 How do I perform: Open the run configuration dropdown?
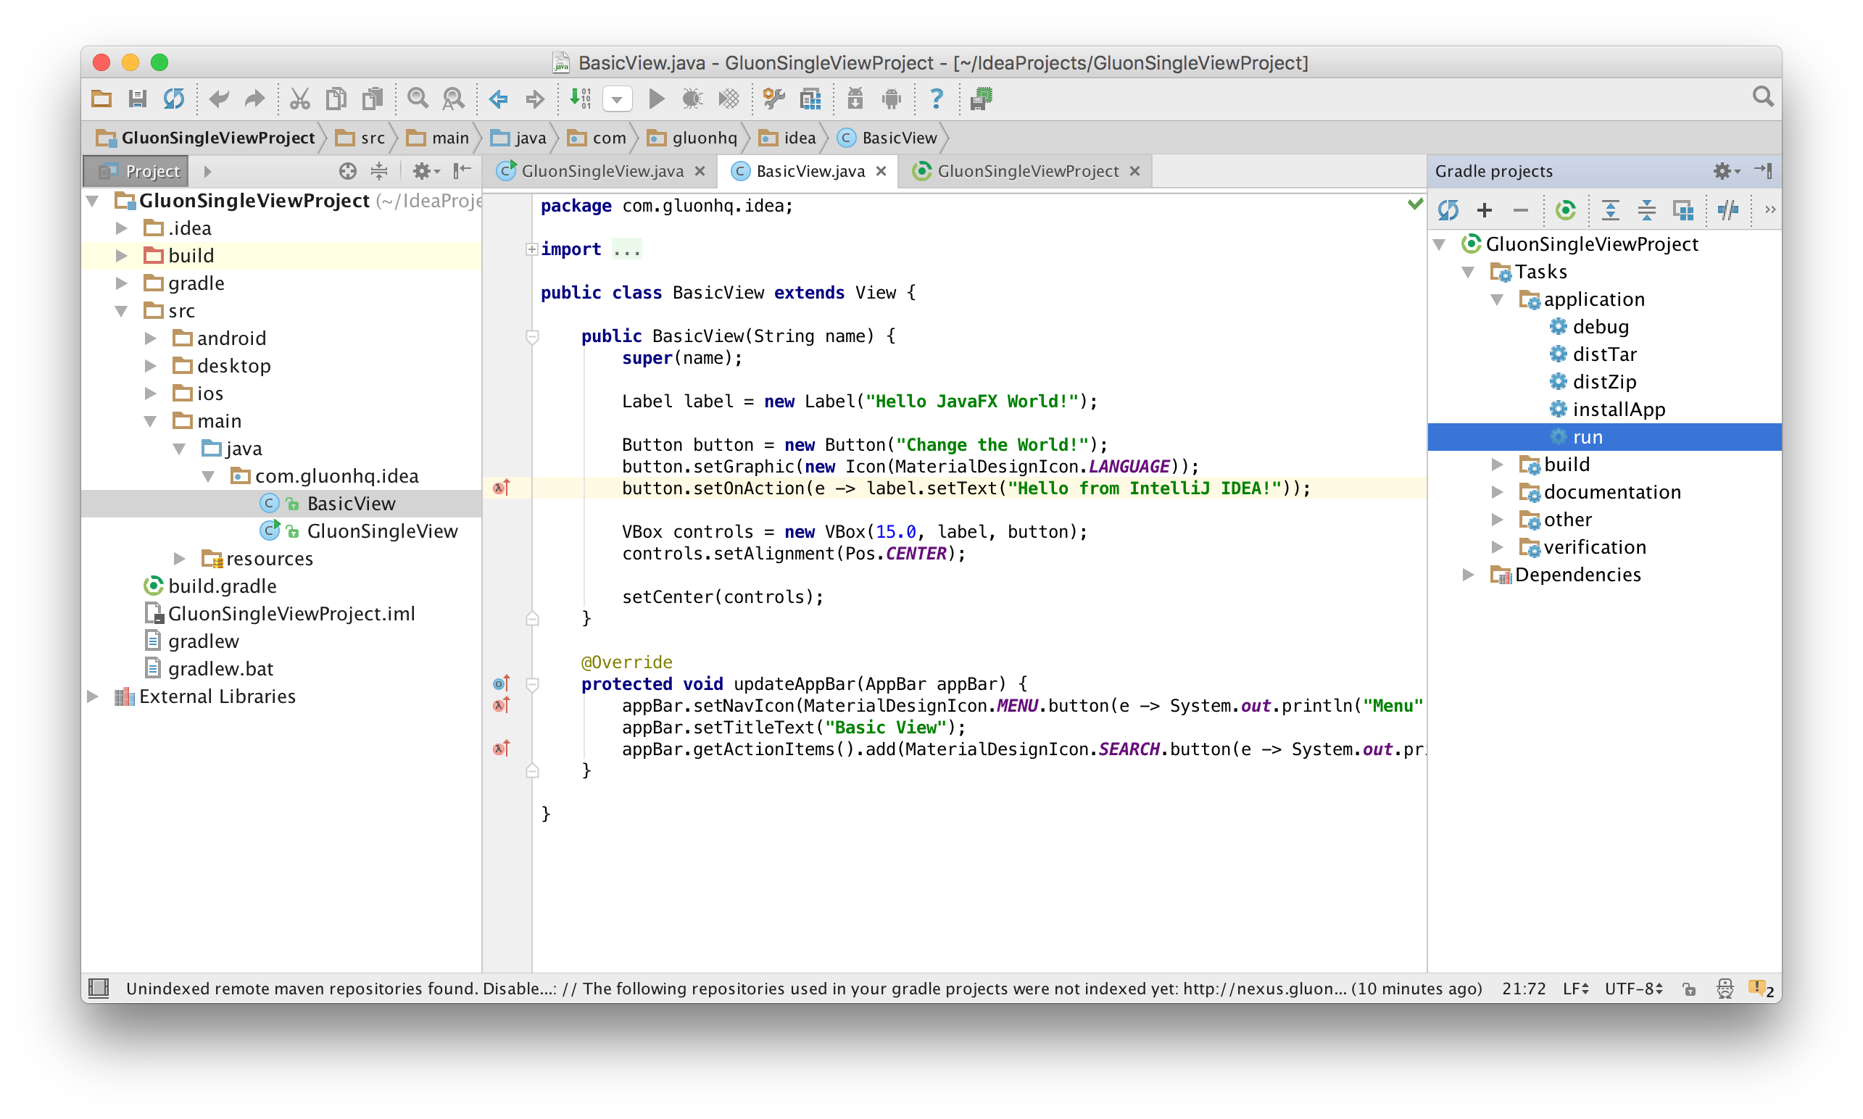pos(617,99)
